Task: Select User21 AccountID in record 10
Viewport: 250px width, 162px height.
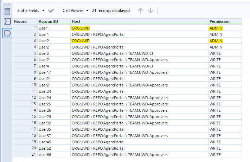Action: (x=54, y=85)
